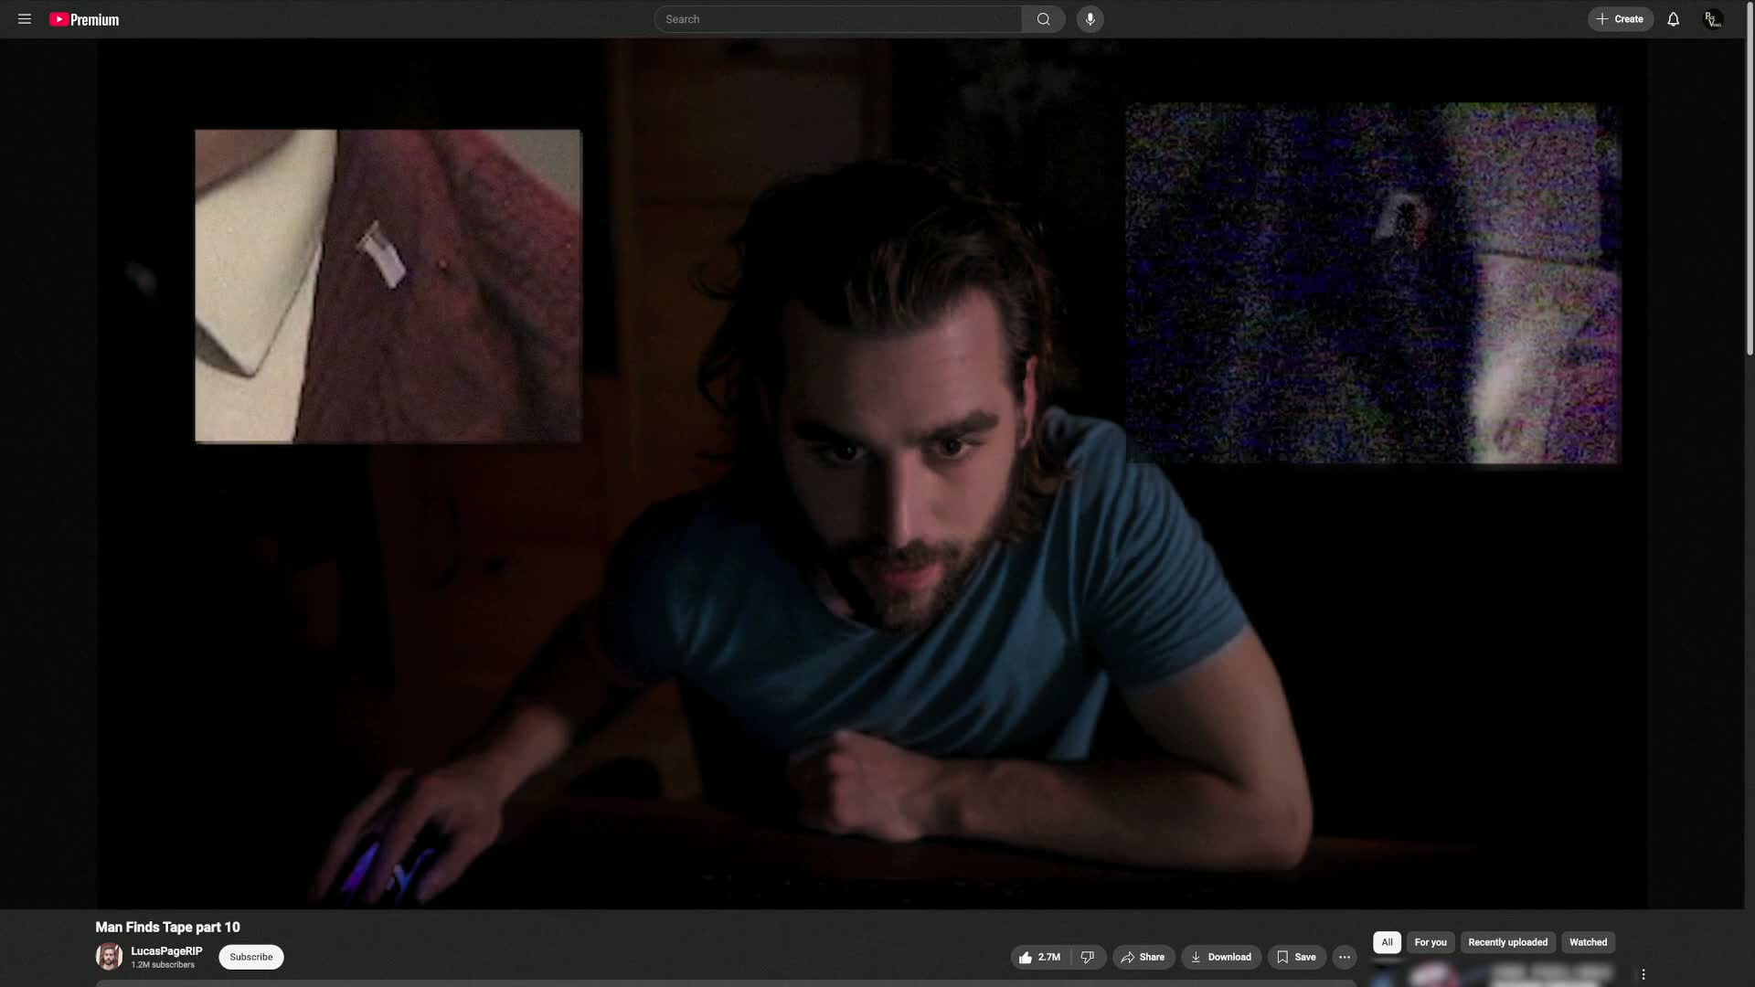This screenshot has width=1755, height=987.
Task: Select the For you filter chip
Action: tap(1430, 942)
